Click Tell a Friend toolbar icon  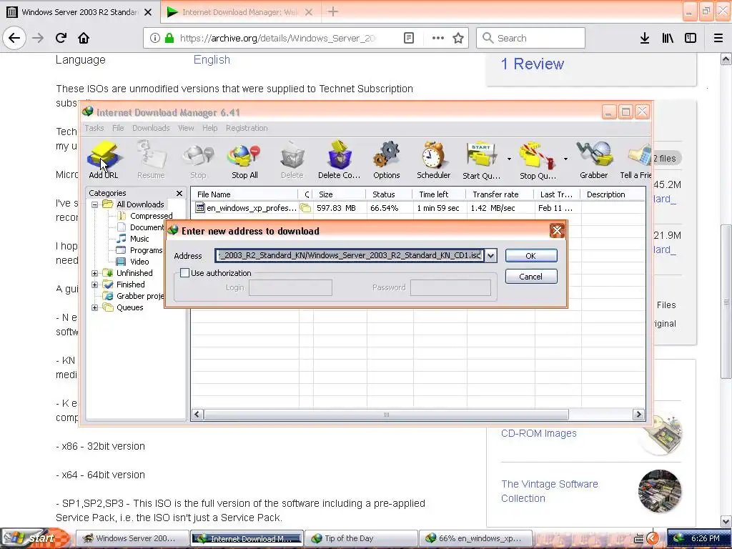[635, 160]
